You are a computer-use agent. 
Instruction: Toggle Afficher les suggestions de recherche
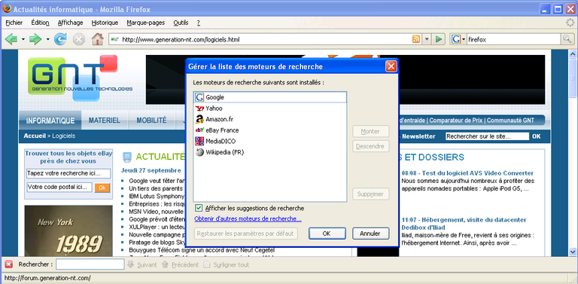tap(199, 209)
